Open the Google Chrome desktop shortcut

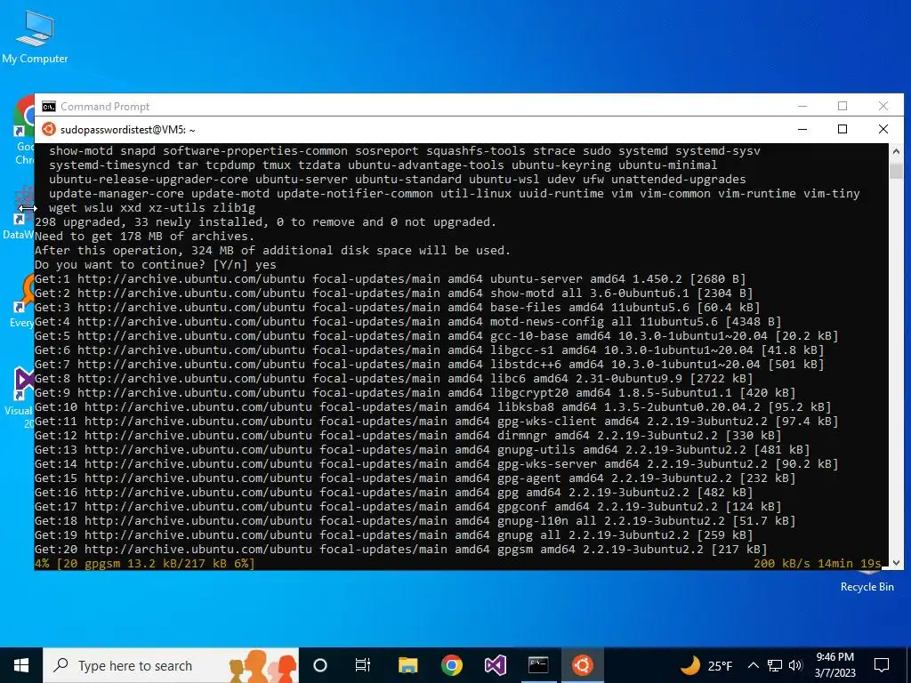pyautogui.click(x=23, y=131)
